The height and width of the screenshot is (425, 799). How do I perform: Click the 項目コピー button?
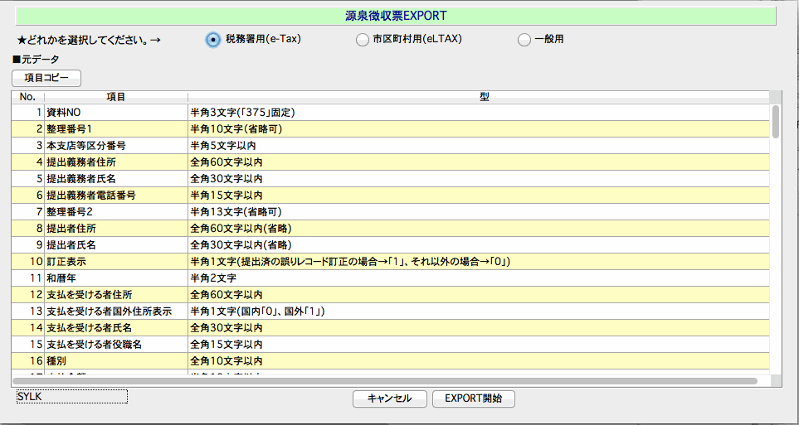coord(46,78)
